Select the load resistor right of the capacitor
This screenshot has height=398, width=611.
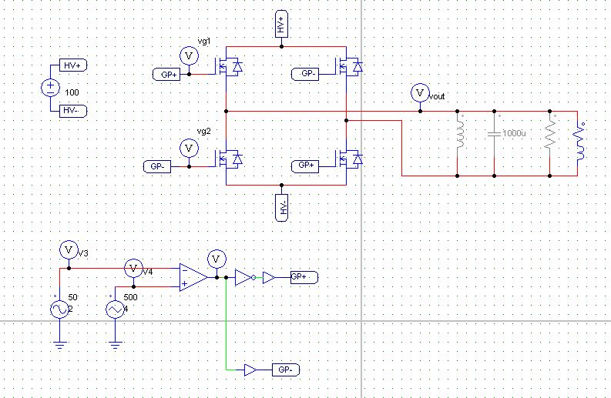coord(550,135)
